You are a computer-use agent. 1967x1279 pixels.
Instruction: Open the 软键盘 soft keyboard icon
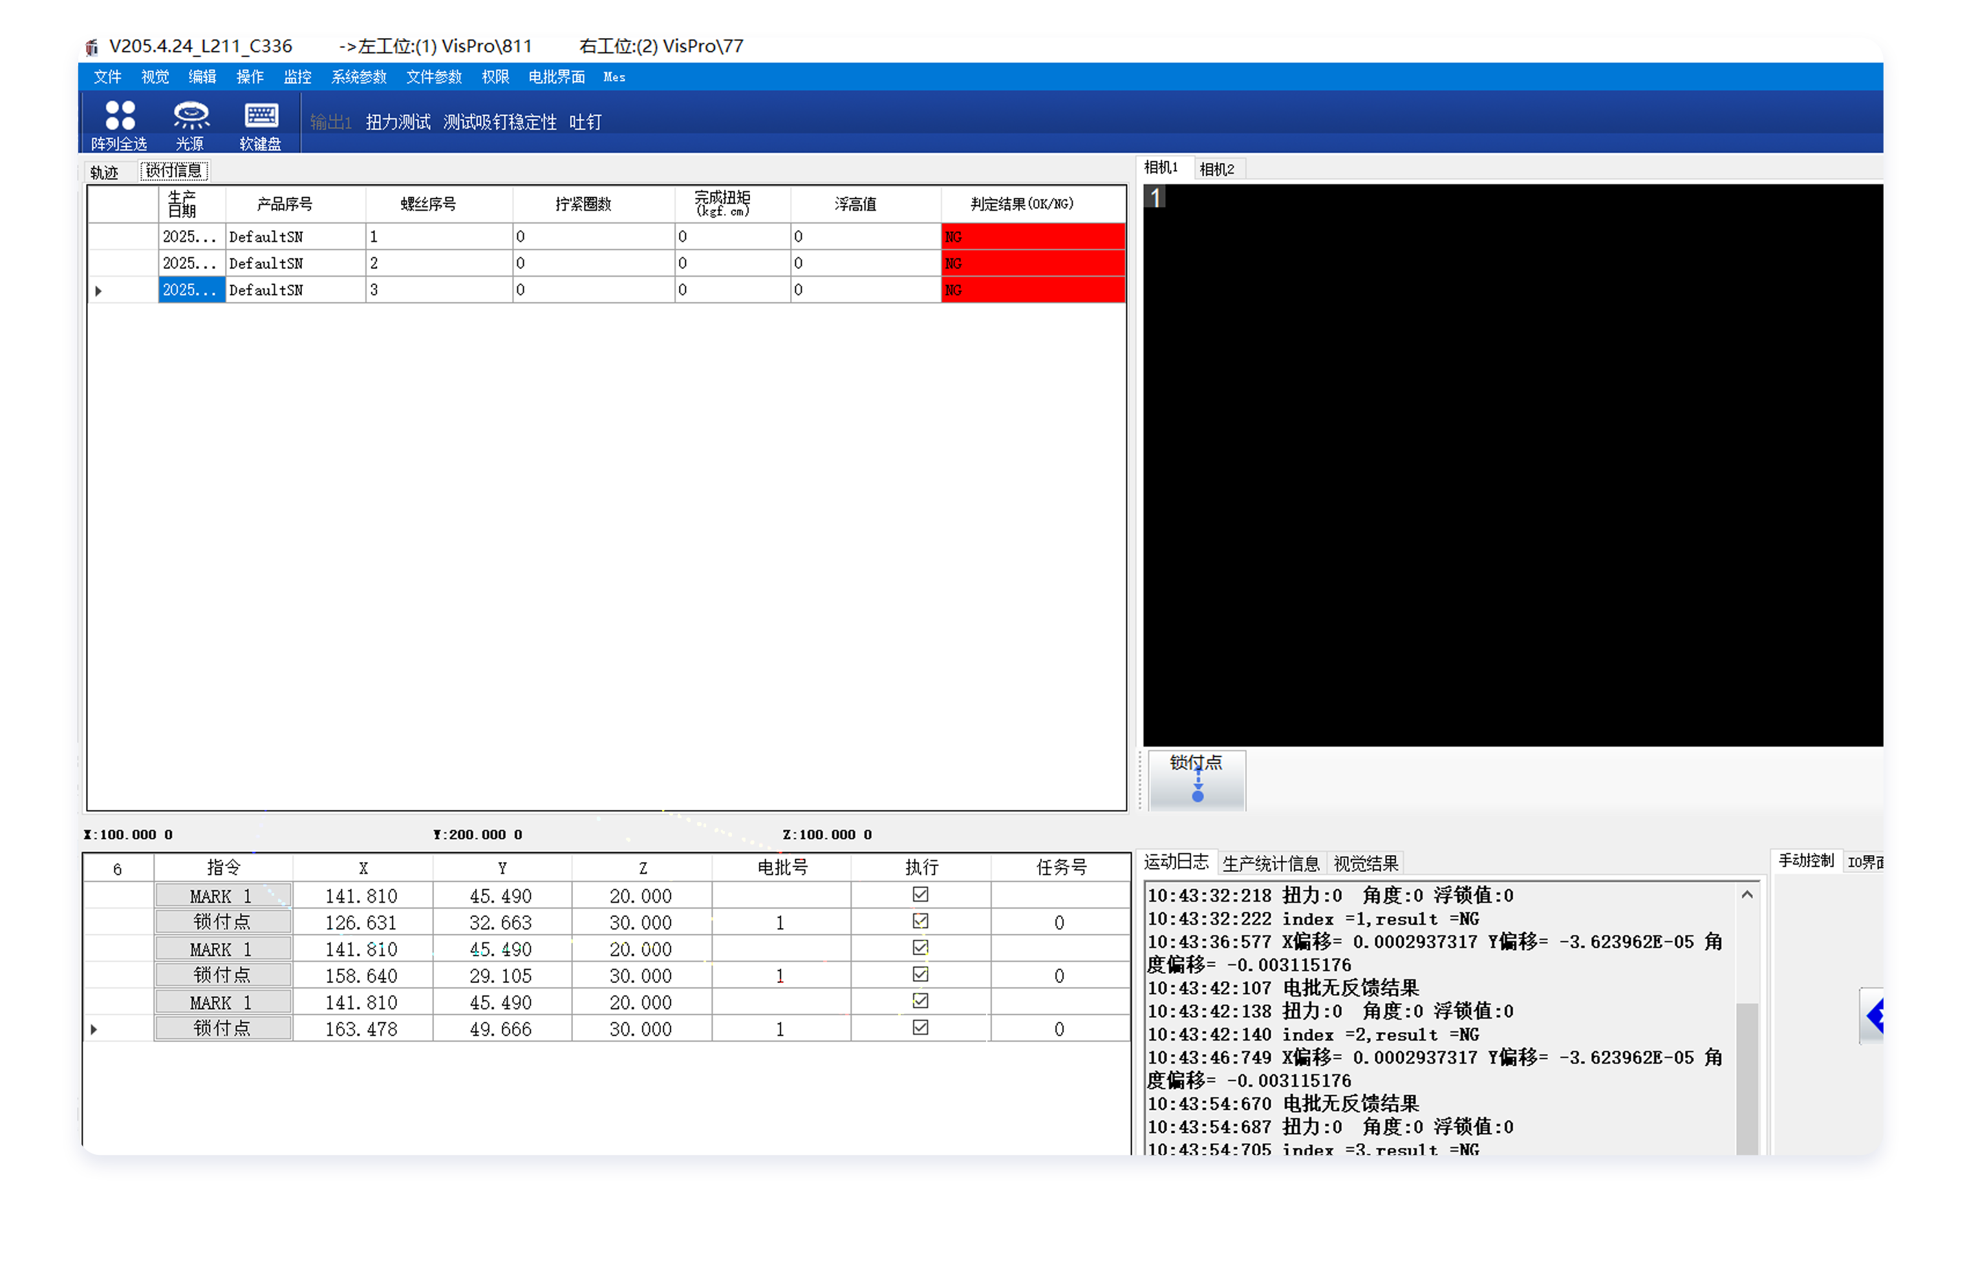(261, 116)
